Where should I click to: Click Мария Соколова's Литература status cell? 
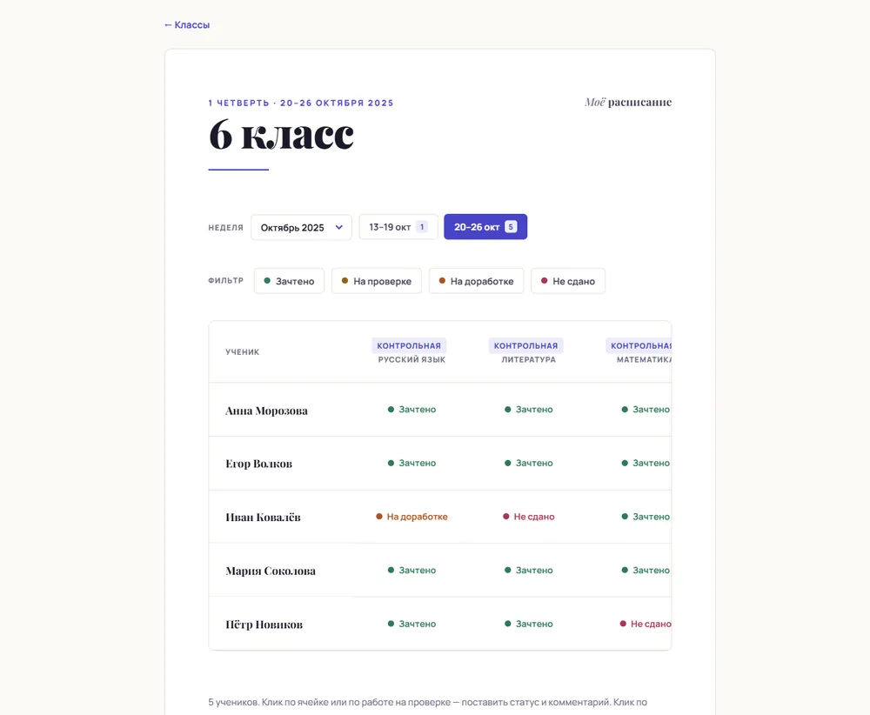[529, 571]
